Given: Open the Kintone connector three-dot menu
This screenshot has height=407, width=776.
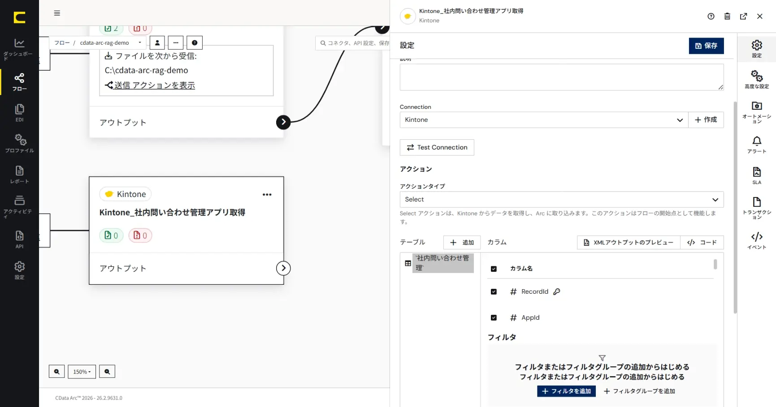Looking at the screenshot, I should pyautogui.click(x=267, y=194).
